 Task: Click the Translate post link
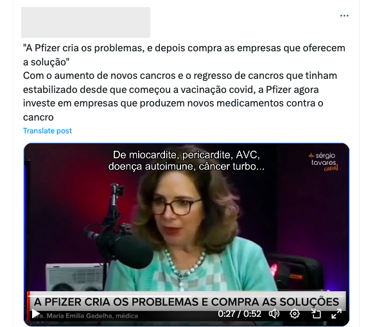tap(48, 131)
